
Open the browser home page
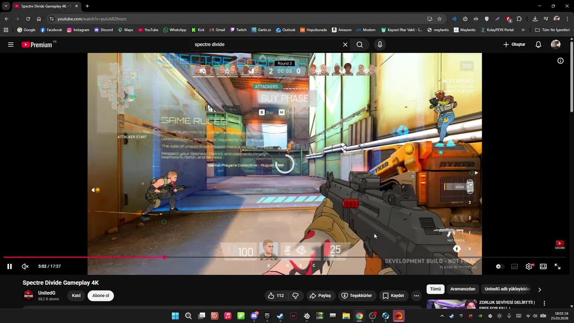click(39, 19)
